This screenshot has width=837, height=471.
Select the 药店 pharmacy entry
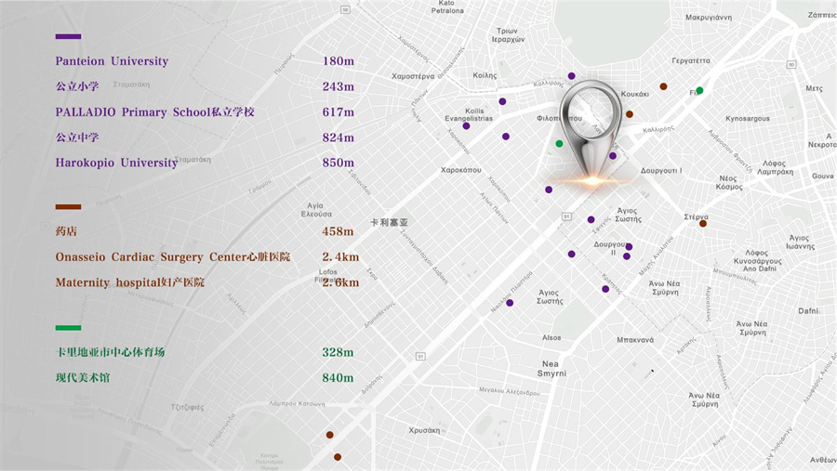pos(66,231)
